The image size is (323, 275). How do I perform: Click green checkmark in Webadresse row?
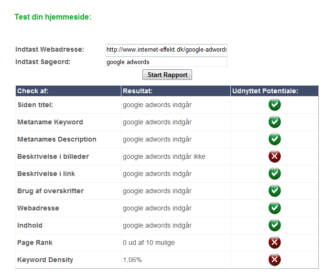pos(275,208)
